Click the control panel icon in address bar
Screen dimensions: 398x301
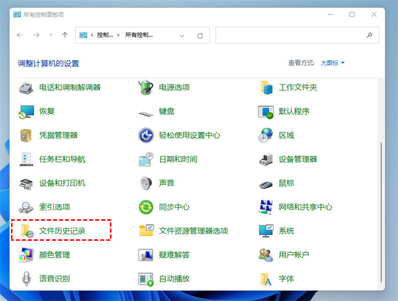pos(83,35)
